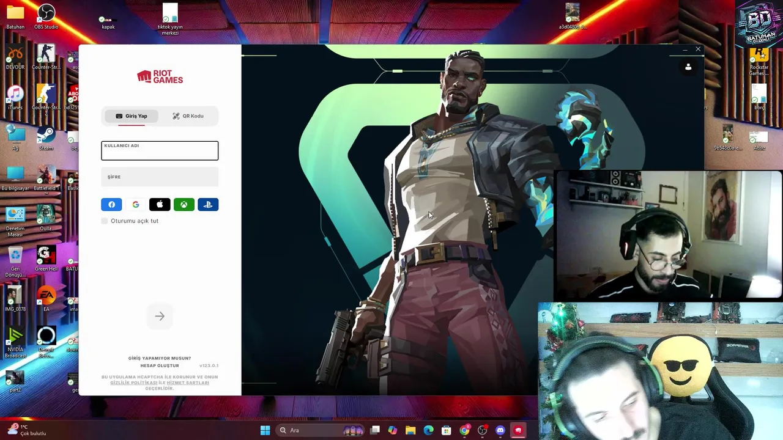Viewport: 783px width, 440px height.
Task: Switch to the 'QR Kodu' tab
Action: (188, 116)
